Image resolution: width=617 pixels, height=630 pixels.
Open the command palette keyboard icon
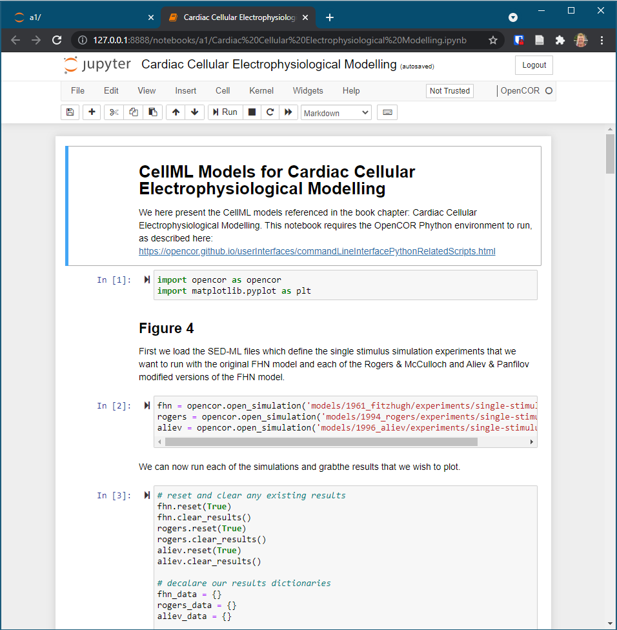(387, 112)
